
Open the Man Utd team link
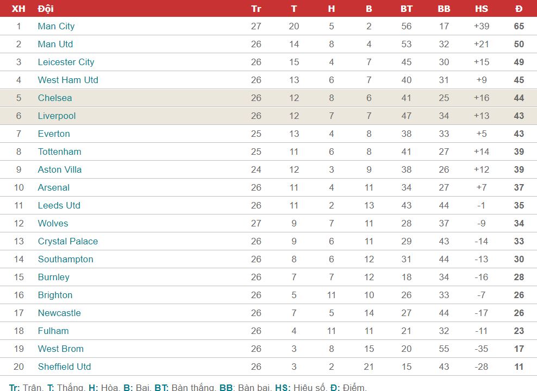(55, 44)
